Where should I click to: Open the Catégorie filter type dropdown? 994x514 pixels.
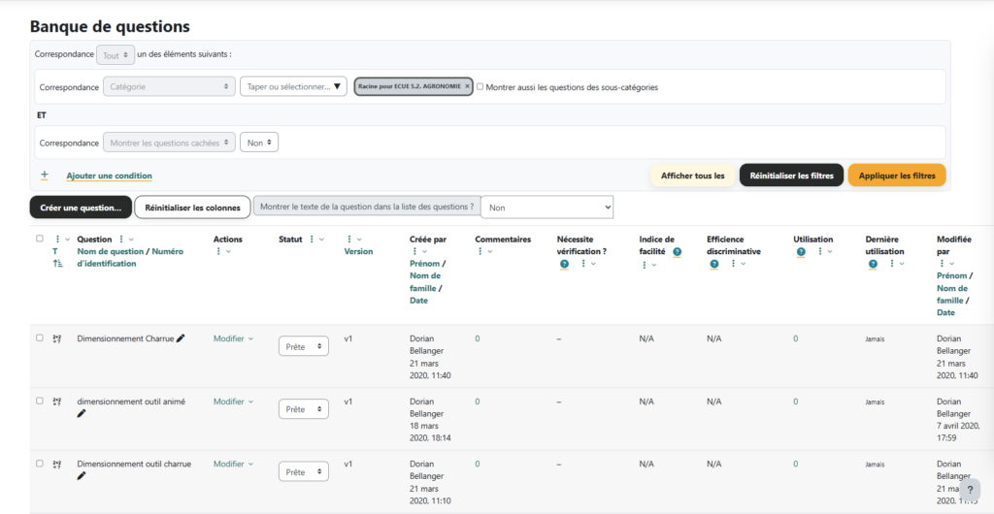(169, 86)
